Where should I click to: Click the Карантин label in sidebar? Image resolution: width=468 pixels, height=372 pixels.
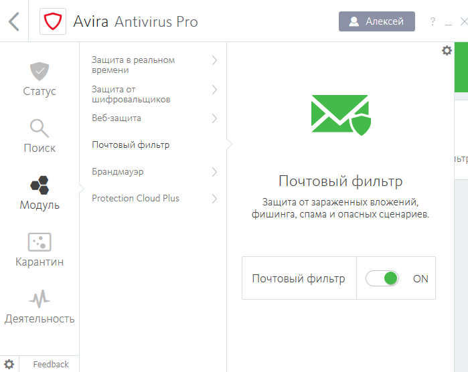(40, 262)
